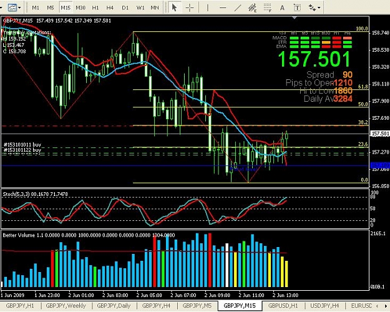Choose the Text (A) tool
Image resolution: width=390 pixels, height=312 pixels.
pos(282,7)
